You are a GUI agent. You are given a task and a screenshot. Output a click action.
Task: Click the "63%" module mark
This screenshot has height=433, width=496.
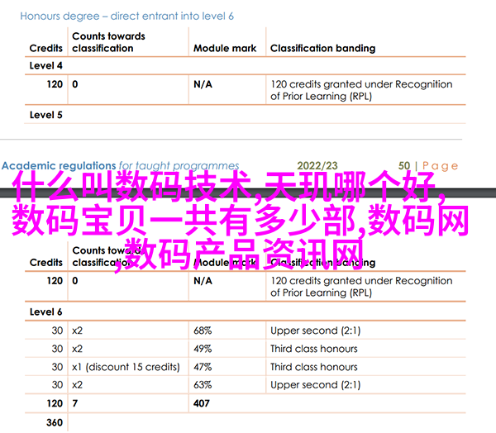coord(203,385)
